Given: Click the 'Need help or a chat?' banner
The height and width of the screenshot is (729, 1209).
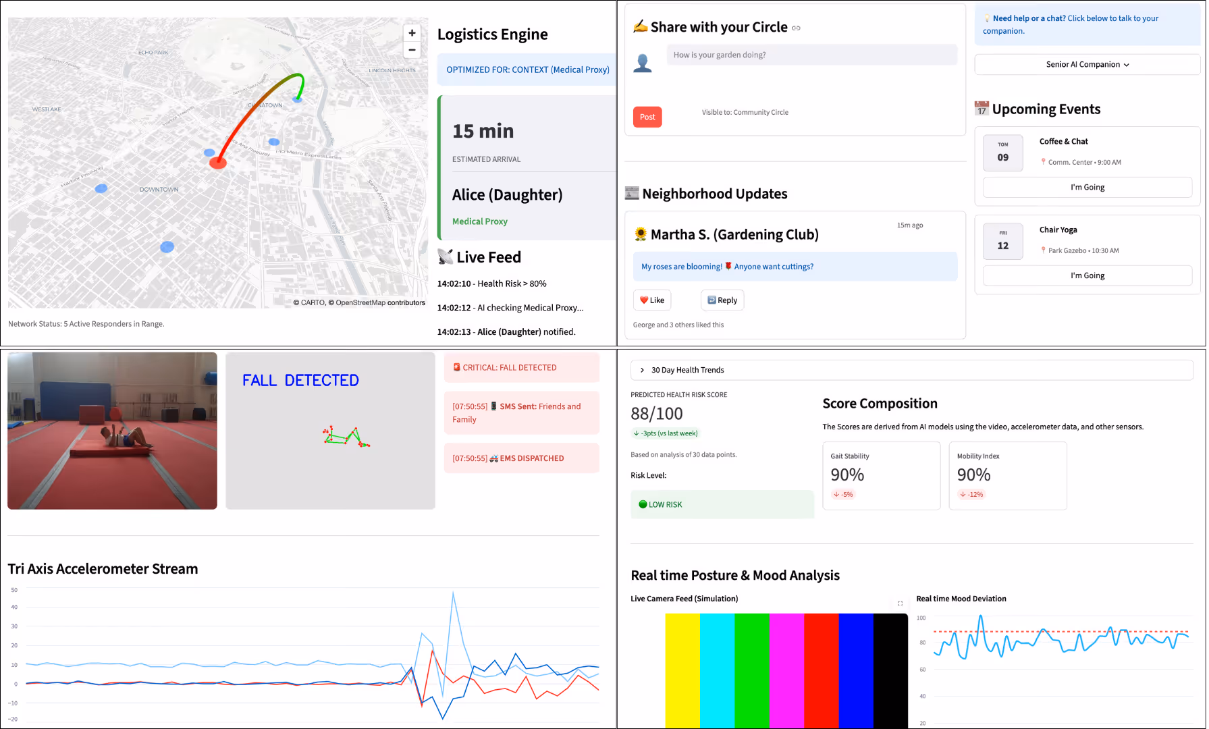Looking at the screenshot, I should 1087,24.
